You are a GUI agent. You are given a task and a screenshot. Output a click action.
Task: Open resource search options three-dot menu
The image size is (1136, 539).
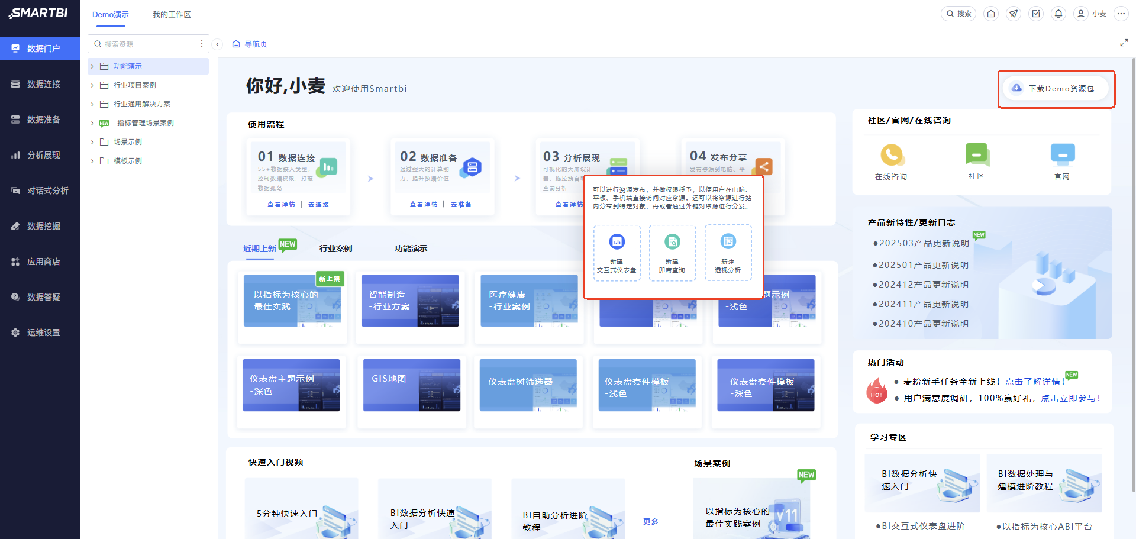[x=202, y=44]
